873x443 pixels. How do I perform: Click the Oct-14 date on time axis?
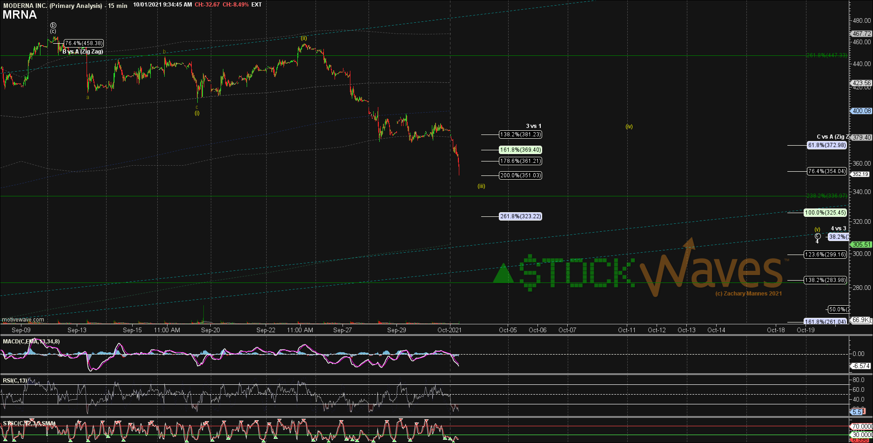(716, 330)
